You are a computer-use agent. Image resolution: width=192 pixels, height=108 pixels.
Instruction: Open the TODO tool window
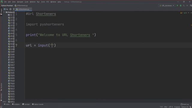click(x=7, y=104)
